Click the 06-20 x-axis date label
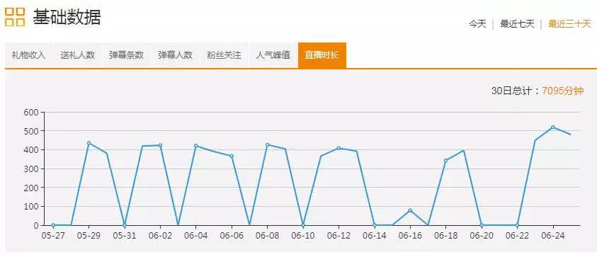This screenshot has height=257, width=597. coord(482,236)
